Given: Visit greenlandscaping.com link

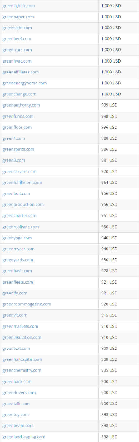Looking at the screenshot, I should tap(24, 437).
